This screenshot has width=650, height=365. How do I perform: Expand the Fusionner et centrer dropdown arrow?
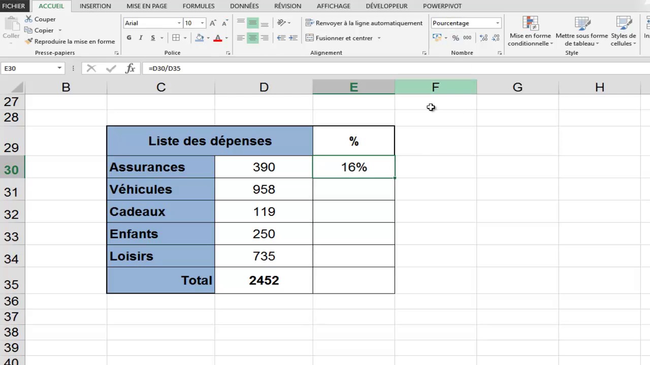[378, 38]
